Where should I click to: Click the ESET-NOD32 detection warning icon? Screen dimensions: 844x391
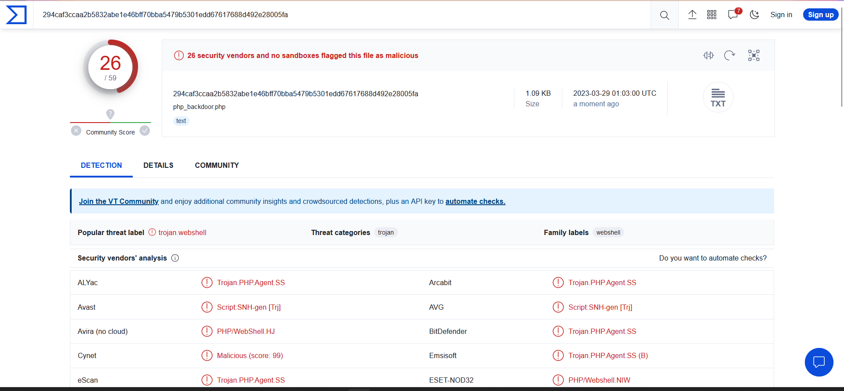(558, 380)
